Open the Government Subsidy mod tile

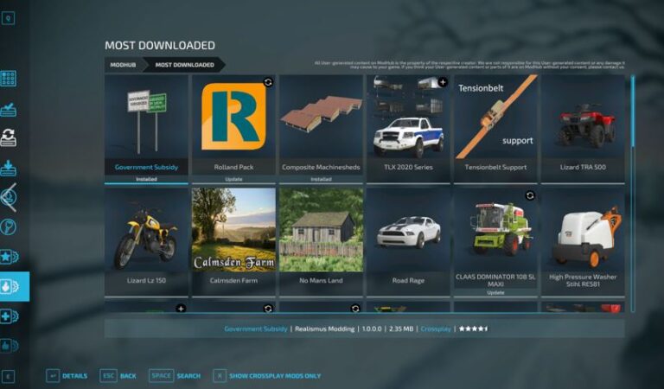(x=146, y=129)
